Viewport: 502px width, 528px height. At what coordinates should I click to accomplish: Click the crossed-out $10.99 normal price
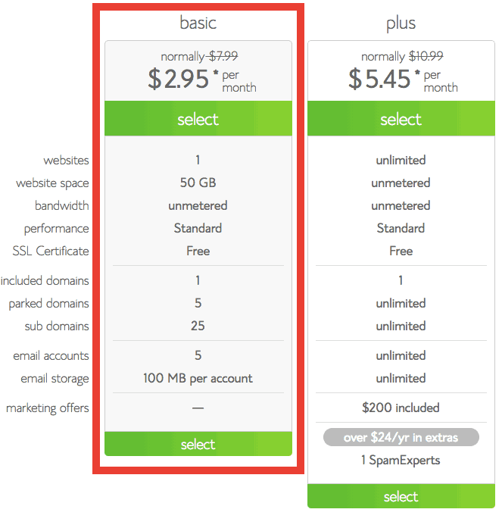click(426, 56)
